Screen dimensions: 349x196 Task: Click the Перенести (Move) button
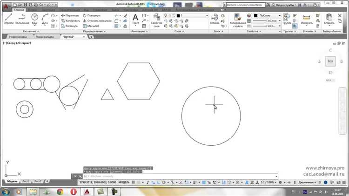pyautogui.click(x=70, y=15)
